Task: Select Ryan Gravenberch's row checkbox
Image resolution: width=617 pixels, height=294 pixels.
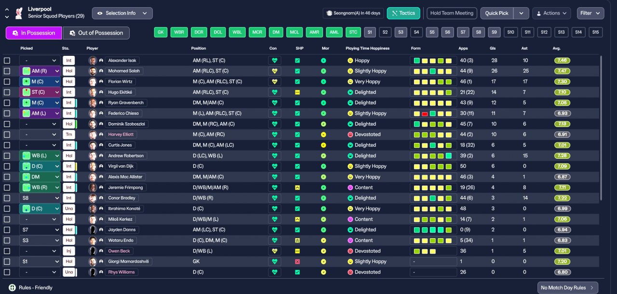Action: pyautogui.click(x=7, y=103)
